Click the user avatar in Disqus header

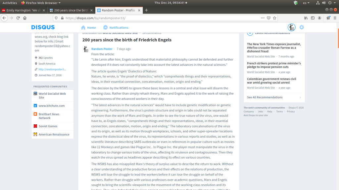(x=291, y=27)
